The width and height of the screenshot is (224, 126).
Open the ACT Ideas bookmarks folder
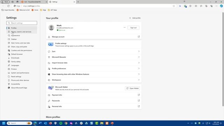[52, 10]
